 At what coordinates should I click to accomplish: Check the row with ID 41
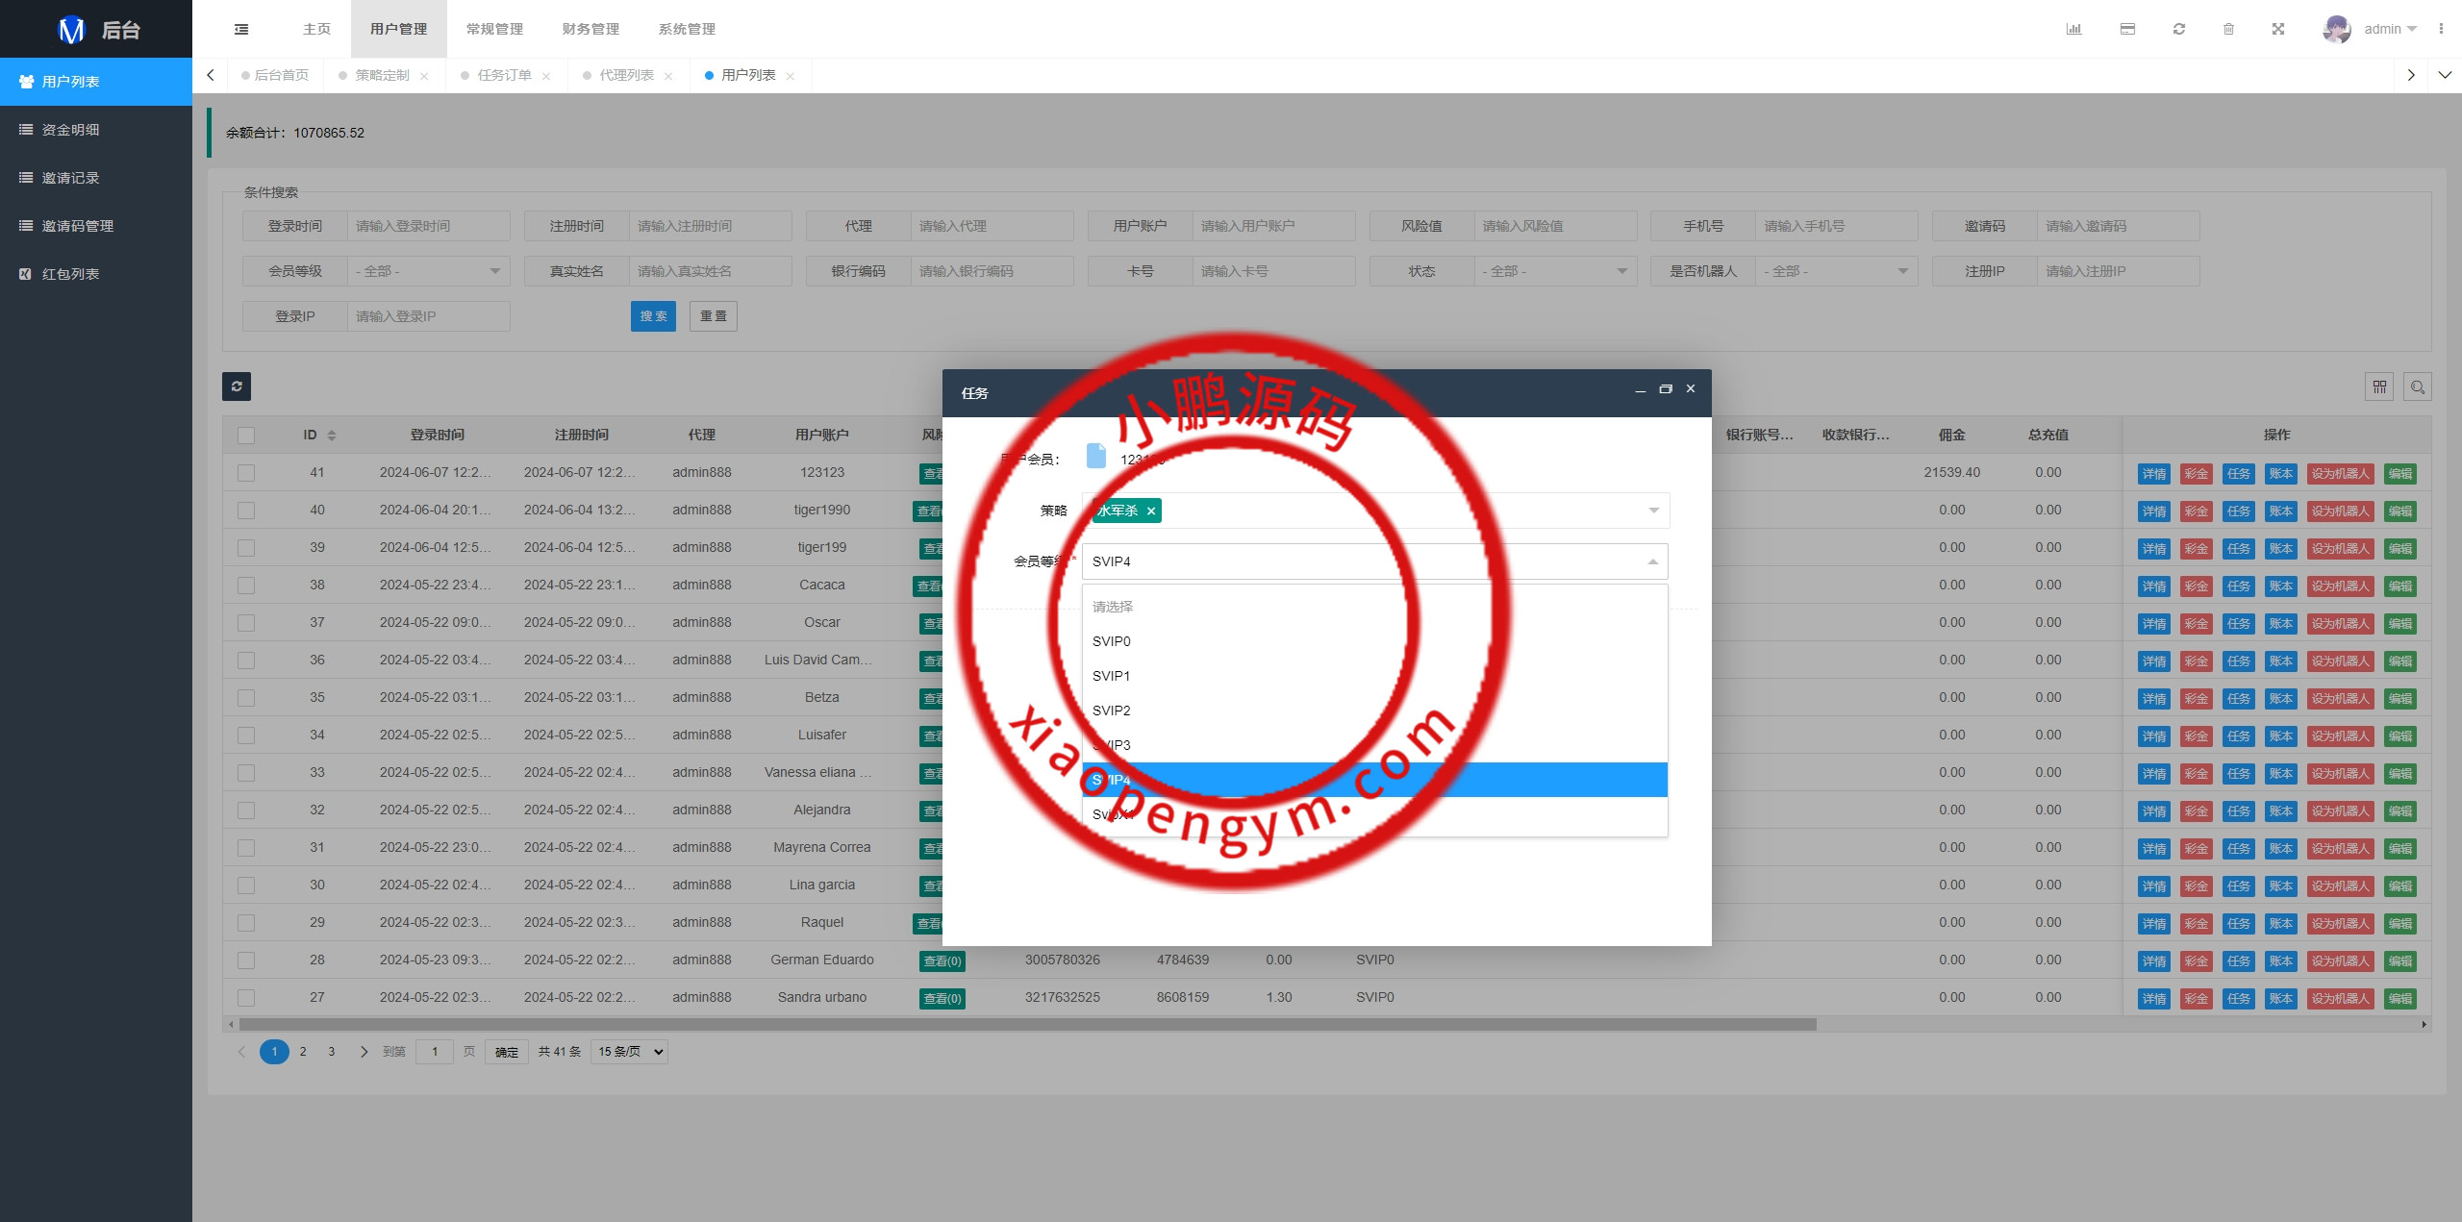246,473
